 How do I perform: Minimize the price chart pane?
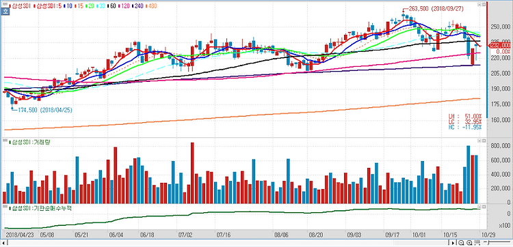click(x=479, y=5)
